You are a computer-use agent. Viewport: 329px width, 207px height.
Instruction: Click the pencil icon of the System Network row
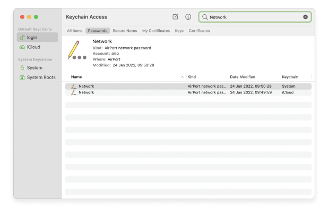[73, 87]
